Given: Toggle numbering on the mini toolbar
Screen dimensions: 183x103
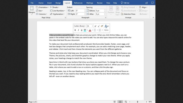Looking at the screenshot, I should point(100,30).
